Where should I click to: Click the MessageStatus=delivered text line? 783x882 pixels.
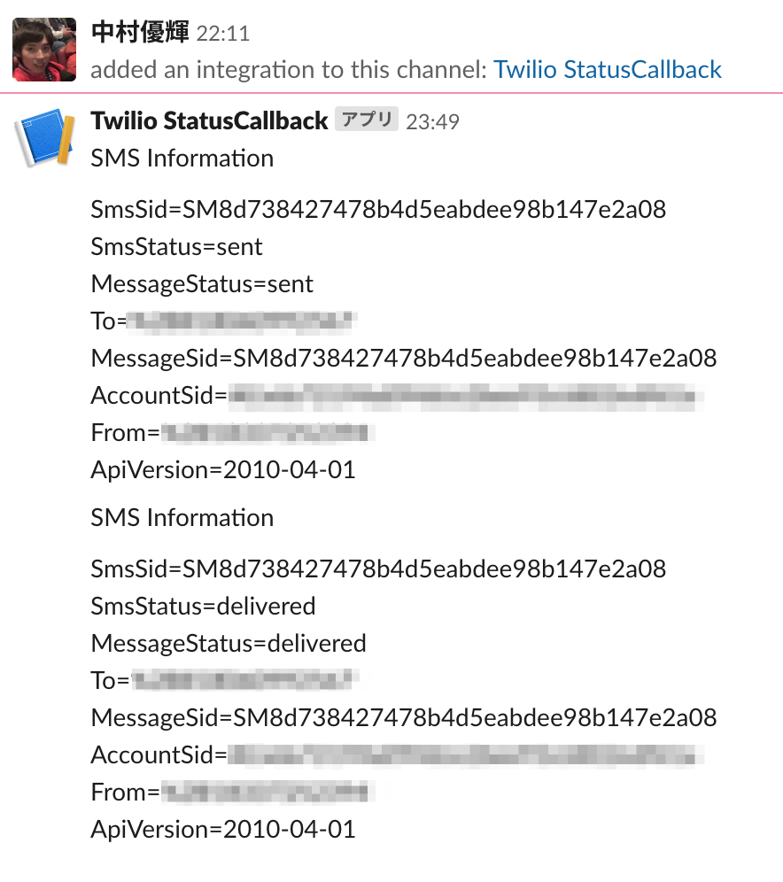[228, 644]
